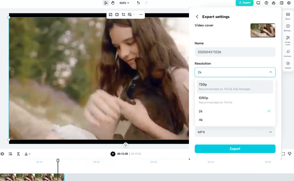Toggle the split panel layout icon

coord(281,3)
